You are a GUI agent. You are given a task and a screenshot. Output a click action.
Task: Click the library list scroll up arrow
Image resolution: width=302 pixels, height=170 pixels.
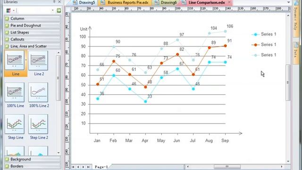(x=59, y=52)
